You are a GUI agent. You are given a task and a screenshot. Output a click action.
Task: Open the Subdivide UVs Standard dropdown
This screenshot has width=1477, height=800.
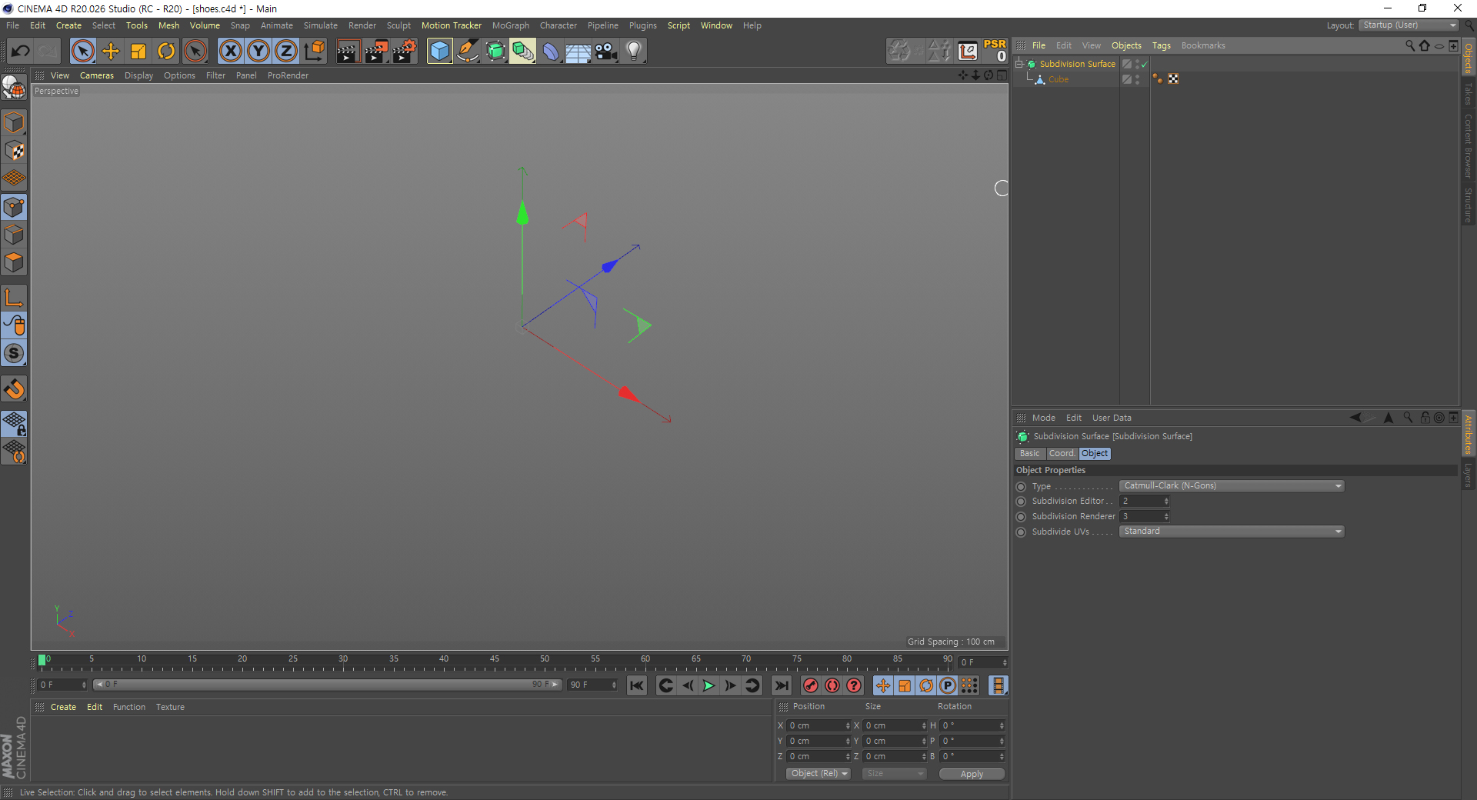coord(1232,532)
